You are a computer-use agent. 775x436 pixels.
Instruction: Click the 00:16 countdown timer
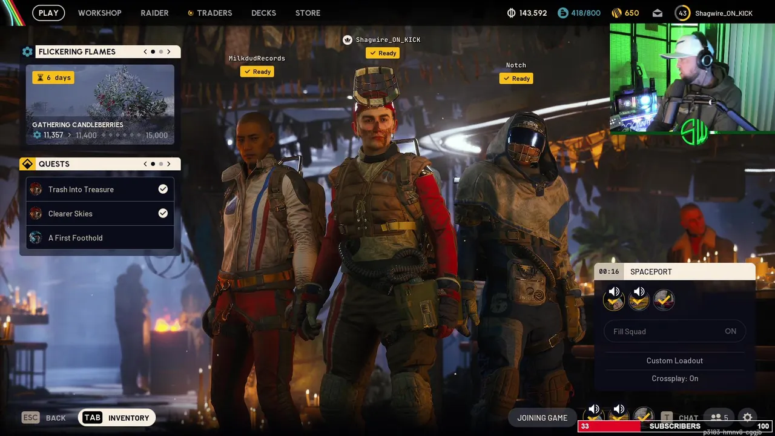(x=609, y=272)
